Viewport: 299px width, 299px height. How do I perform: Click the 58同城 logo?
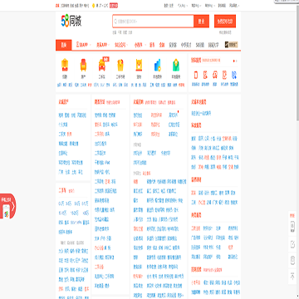point(71,22)
